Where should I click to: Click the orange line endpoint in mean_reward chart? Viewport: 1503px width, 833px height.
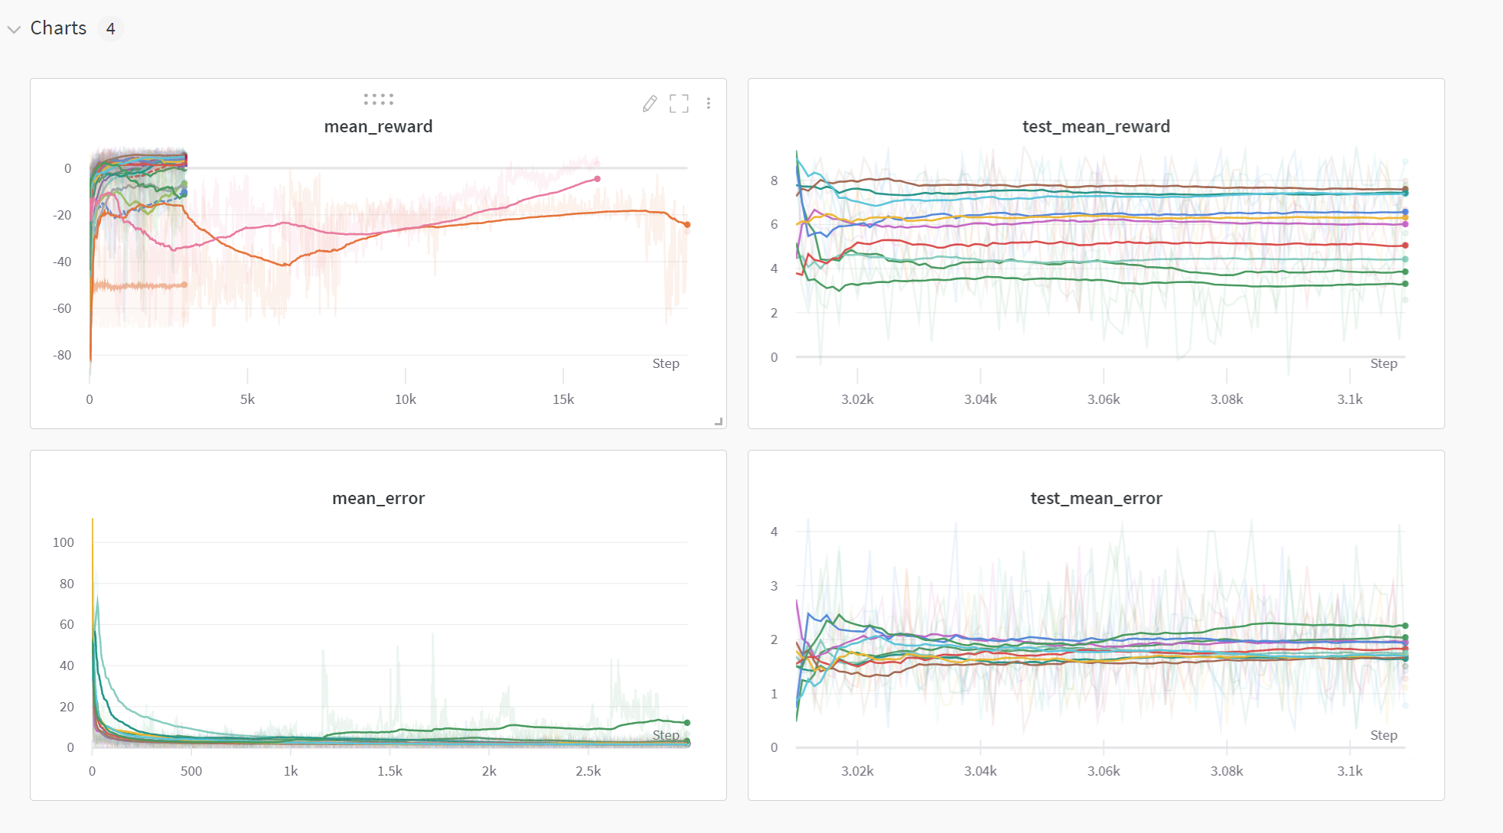coord(687,225)
